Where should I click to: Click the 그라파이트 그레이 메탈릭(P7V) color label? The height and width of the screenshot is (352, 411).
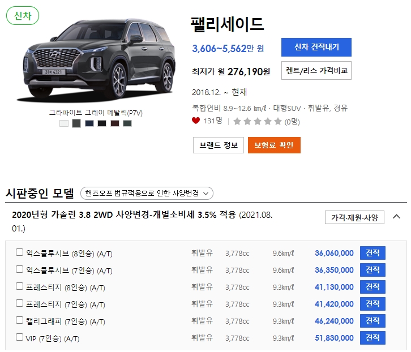pos(96,113)
